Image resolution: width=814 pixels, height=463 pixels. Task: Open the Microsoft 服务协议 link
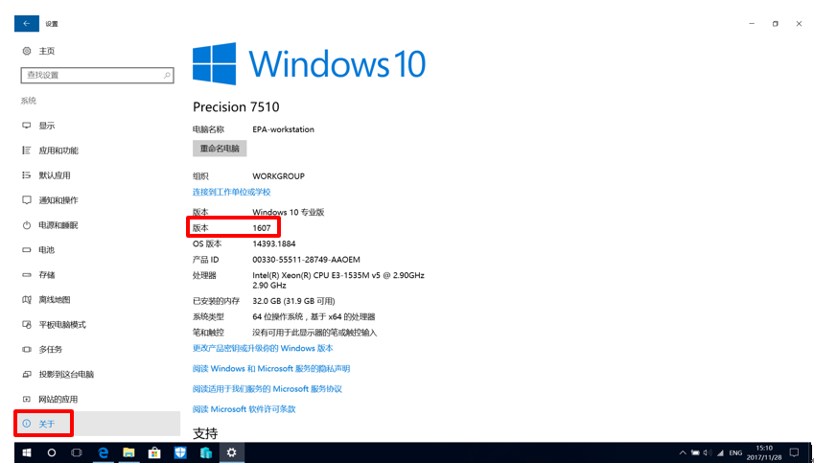point(267,389)
